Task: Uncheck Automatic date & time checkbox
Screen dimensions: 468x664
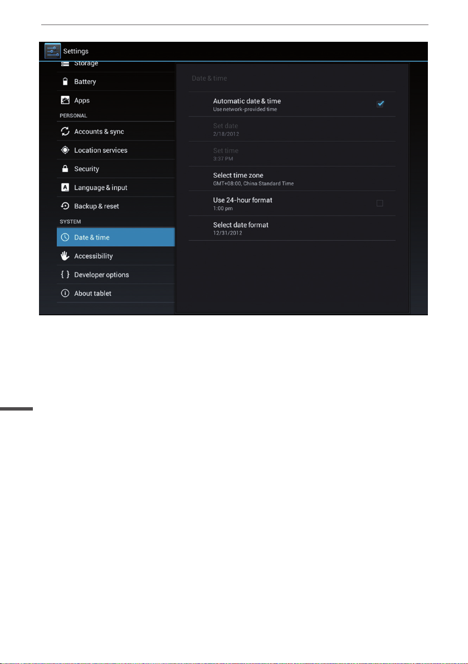Action: point(380,104)
